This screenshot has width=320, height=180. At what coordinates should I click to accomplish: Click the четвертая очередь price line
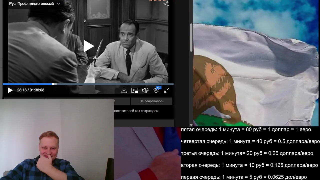250,141
